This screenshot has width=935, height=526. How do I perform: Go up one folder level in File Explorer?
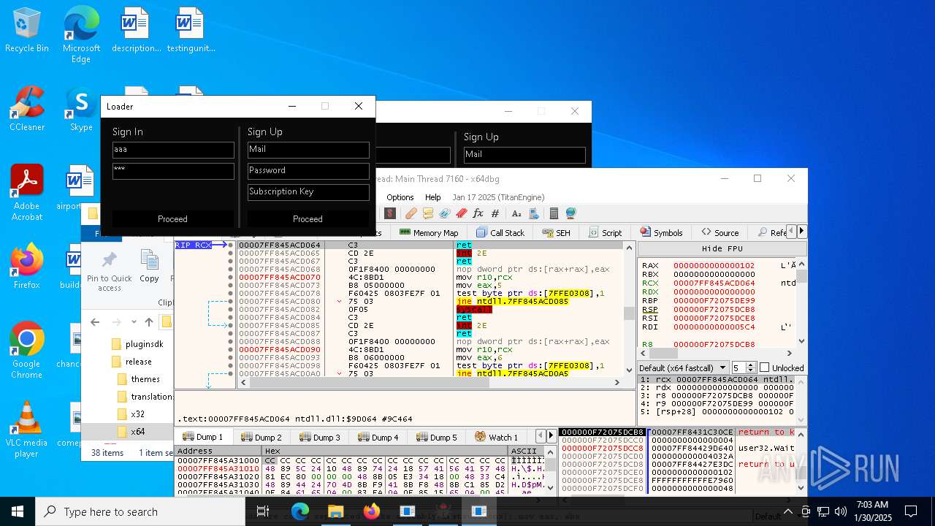point(149,322)
